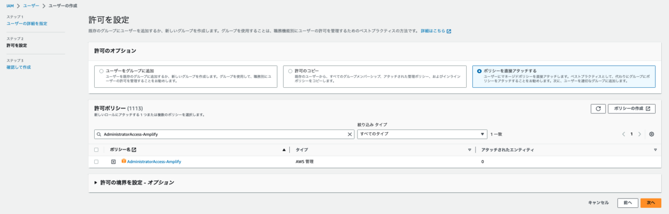Clear the policy search text
The image size is (669, 214).
(350, 134)
